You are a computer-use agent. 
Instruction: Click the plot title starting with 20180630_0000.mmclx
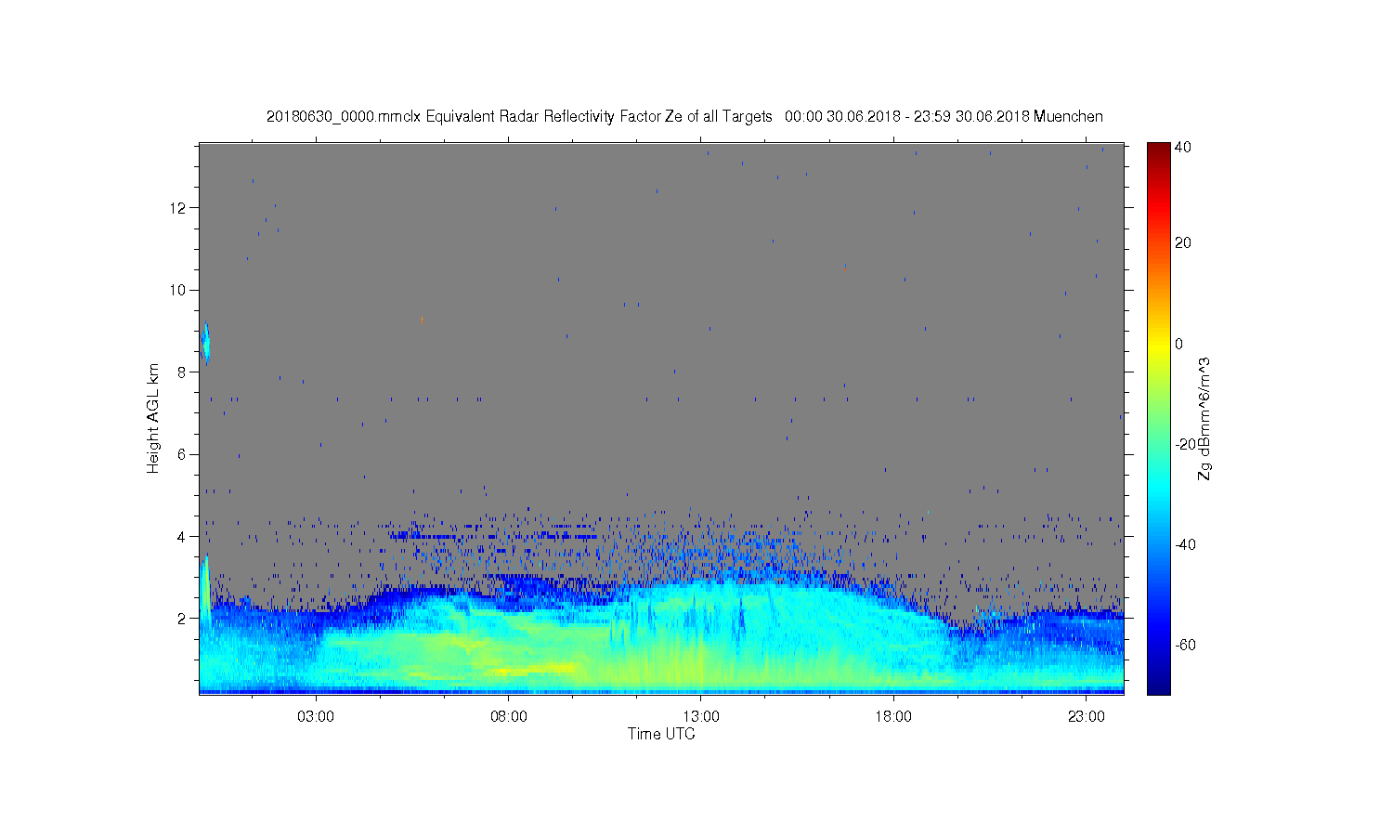(684, 116)
